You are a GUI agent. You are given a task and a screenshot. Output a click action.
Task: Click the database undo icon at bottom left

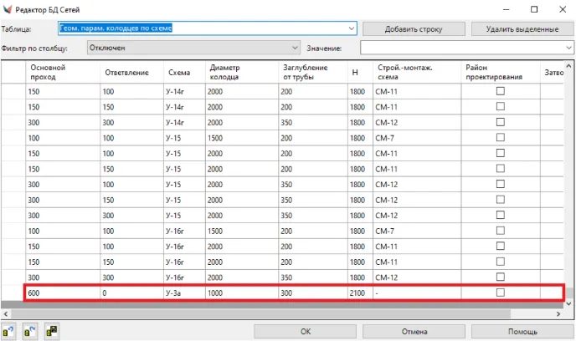pyautogui.click(x=10, y=332)
